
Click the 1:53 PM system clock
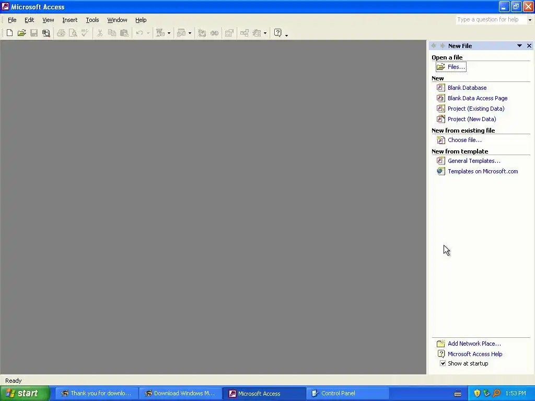[516, 393]
